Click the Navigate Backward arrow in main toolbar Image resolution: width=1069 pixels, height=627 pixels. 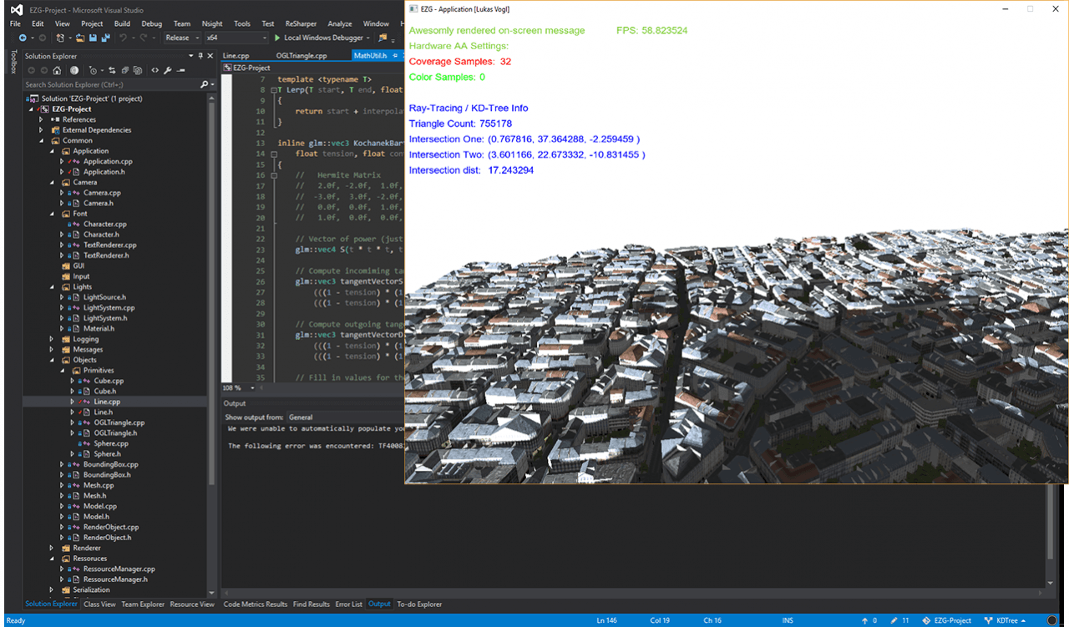21,38
